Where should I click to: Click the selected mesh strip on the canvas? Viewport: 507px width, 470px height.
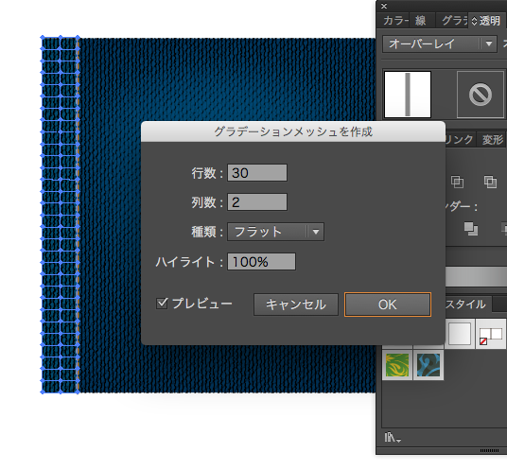(x=61, y=215)
